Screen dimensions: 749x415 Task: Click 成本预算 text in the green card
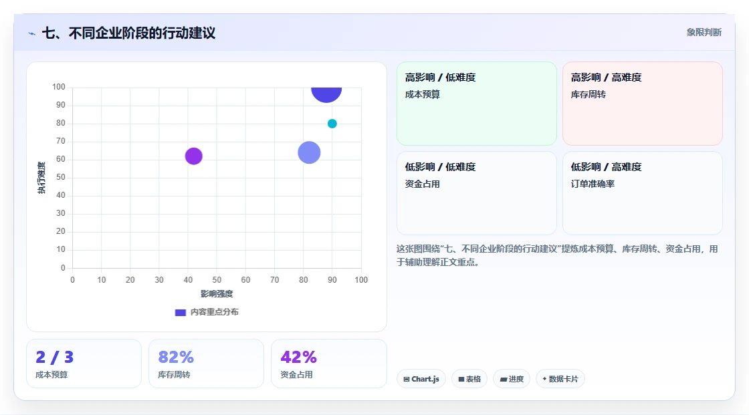coord(423,94)
